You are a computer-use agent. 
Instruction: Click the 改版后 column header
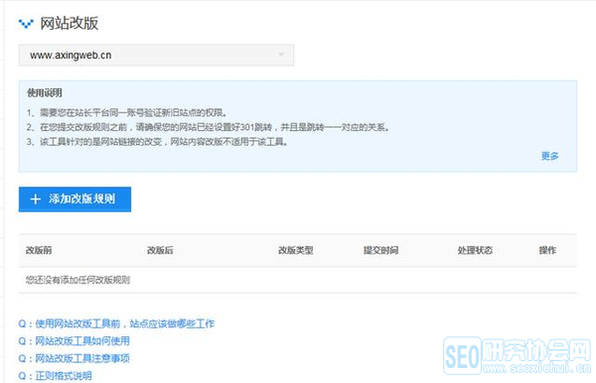tap(160, 250)
